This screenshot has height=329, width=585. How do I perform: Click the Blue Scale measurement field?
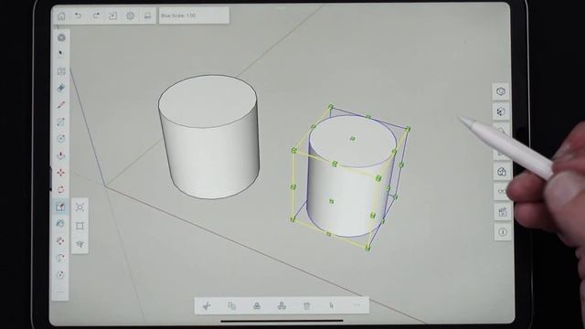pos(194,16)
